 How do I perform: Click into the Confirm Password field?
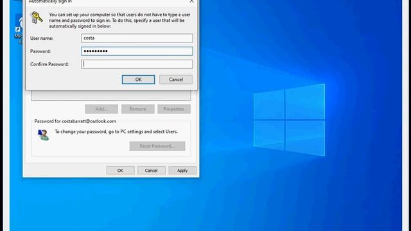(x=137, y=64)
